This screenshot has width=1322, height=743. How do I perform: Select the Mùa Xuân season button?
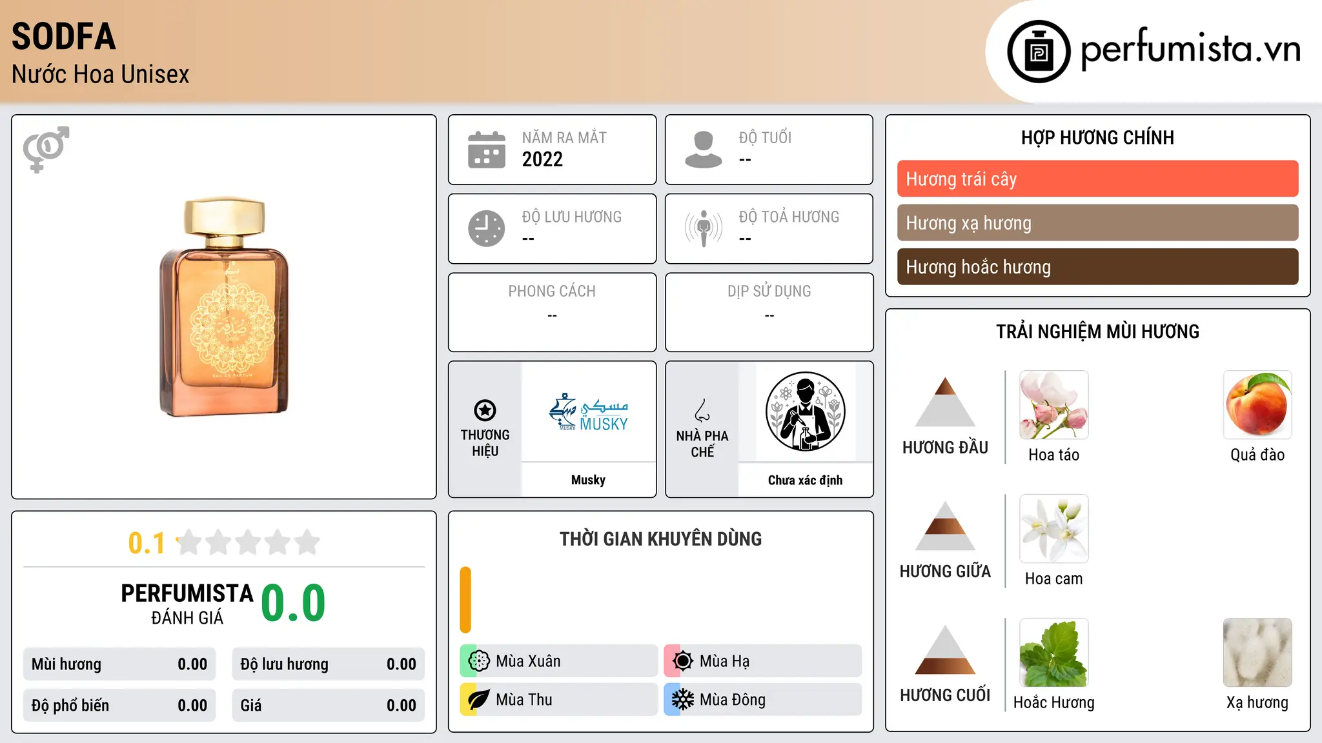(x=559, y=661)
